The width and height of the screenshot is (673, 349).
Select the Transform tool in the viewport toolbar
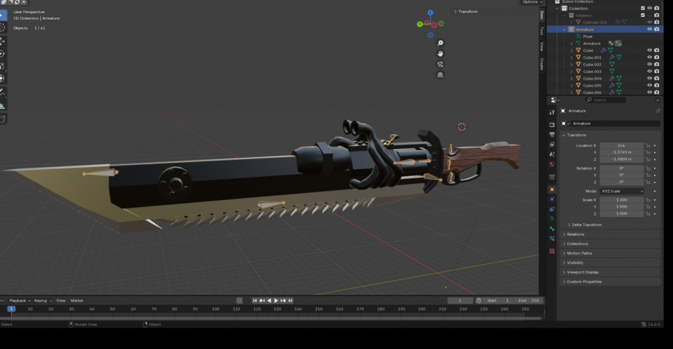pyautogui.click(x=2, y=78)
